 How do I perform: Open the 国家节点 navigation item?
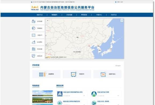40,15
